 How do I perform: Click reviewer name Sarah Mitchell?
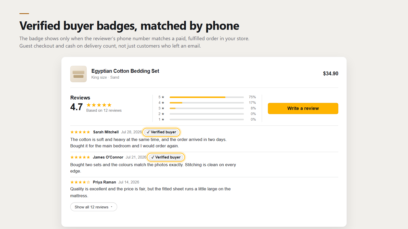coord(106,132)
